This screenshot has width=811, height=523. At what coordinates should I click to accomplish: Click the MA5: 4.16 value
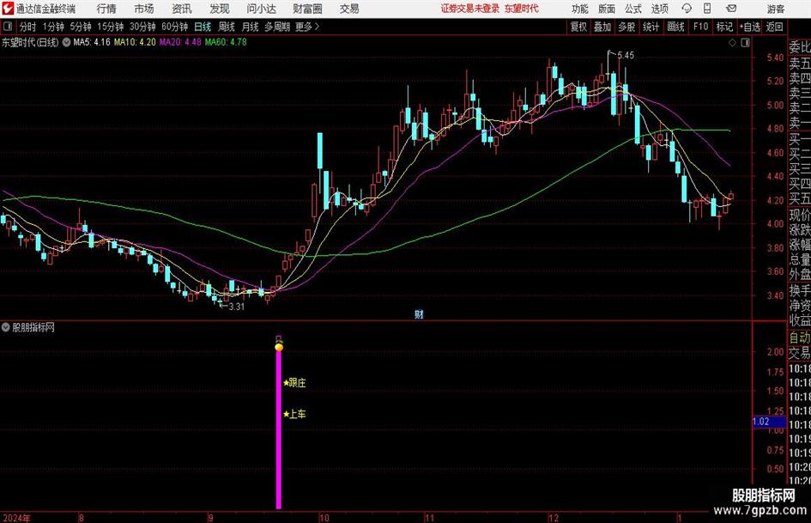[92, 42]
